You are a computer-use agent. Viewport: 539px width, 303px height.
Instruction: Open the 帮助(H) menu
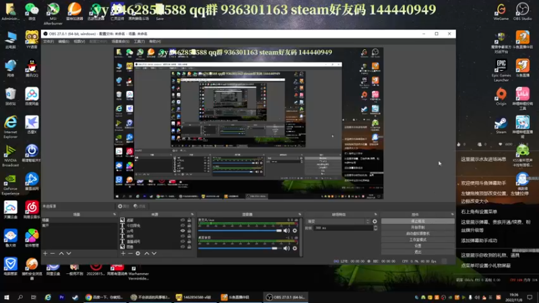[155, 41]
